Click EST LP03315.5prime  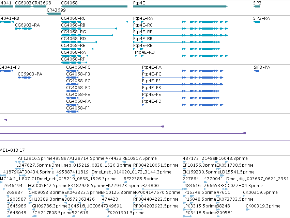click(200, 206)
